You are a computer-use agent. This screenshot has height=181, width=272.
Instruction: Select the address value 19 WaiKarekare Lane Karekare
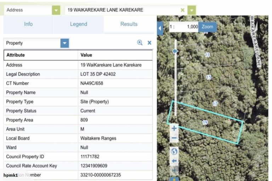(x=111, y=65)
